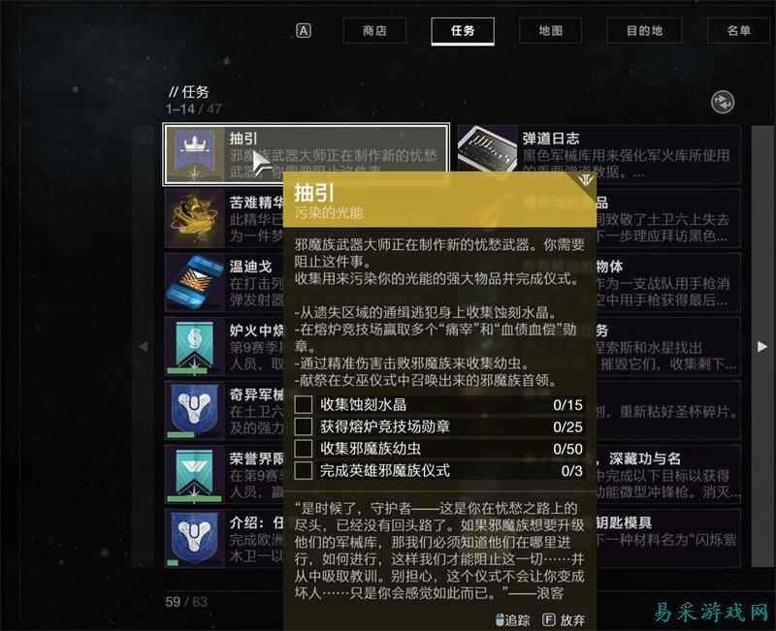776x631 pixels.
Task: Click the tooltip corner chevron emblem
Action: coord(586,179)
